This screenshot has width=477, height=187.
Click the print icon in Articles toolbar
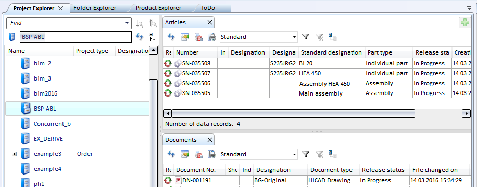pyautogui.click(x=212, y=37)
